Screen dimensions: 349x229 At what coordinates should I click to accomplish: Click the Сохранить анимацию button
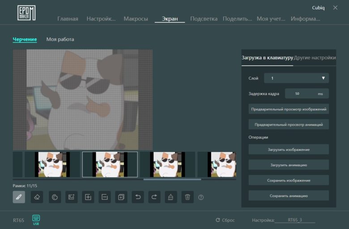click(289, 196)
